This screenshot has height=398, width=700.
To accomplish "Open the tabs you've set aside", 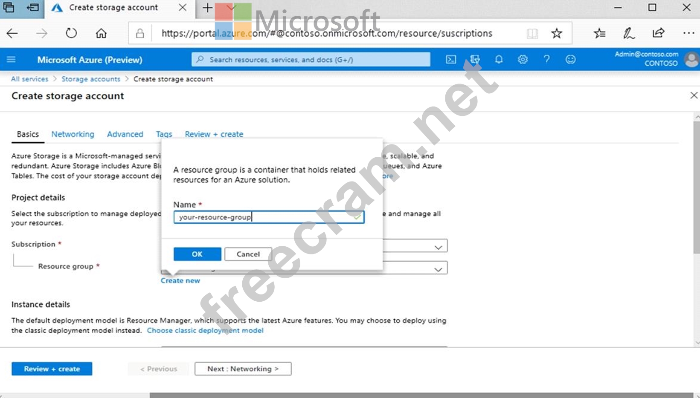I will (9, 8).
